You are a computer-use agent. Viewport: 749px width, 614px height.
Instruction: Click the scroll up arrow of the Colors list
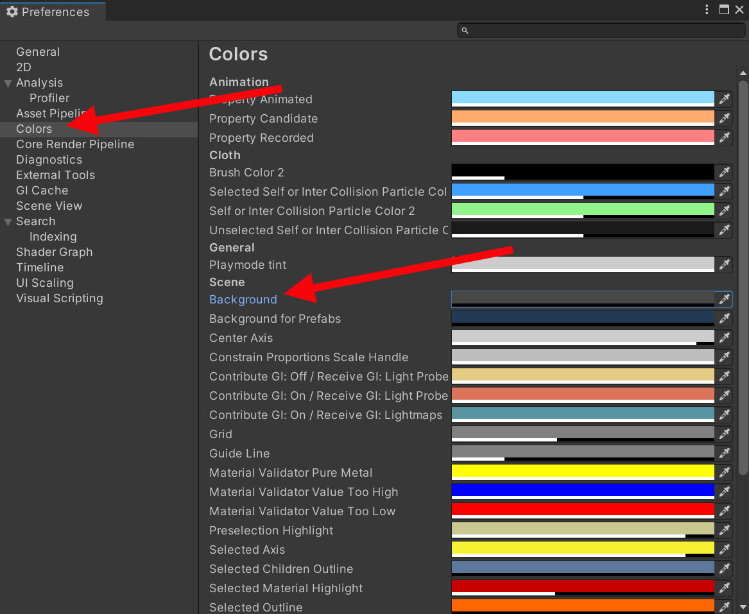743,73
